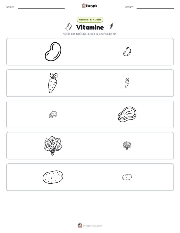Click the small bean picture

(127, 52)
